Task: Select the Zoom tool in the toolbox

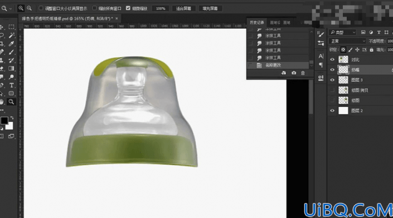Action: (x=11, y=102)
